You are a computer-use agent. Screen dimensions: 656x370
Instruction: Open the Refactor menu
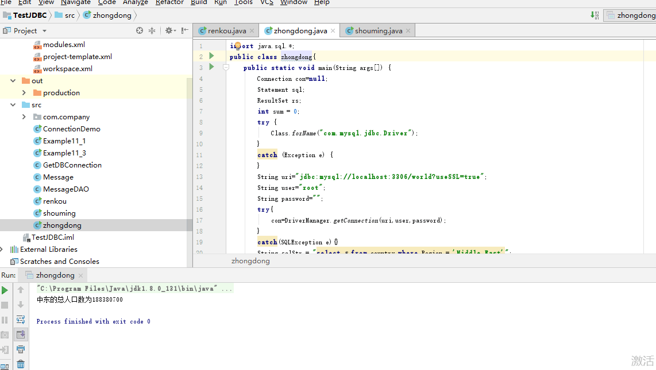169,2
